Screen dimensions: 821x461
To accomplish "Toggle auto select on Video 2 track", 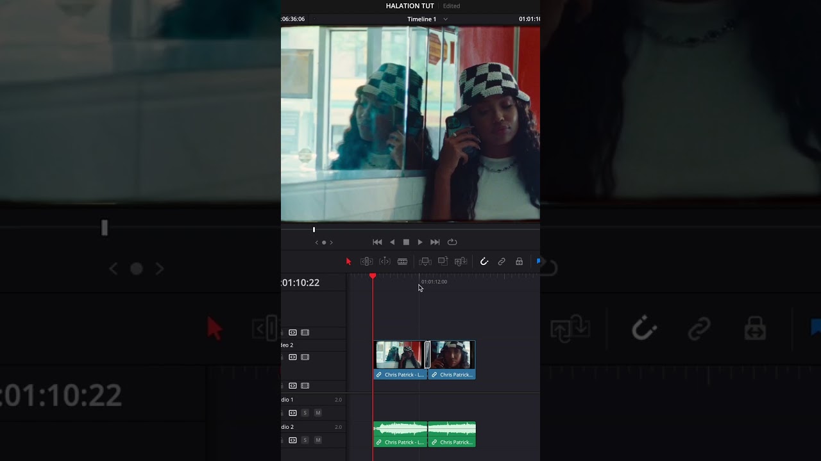I will pos(292,357).
